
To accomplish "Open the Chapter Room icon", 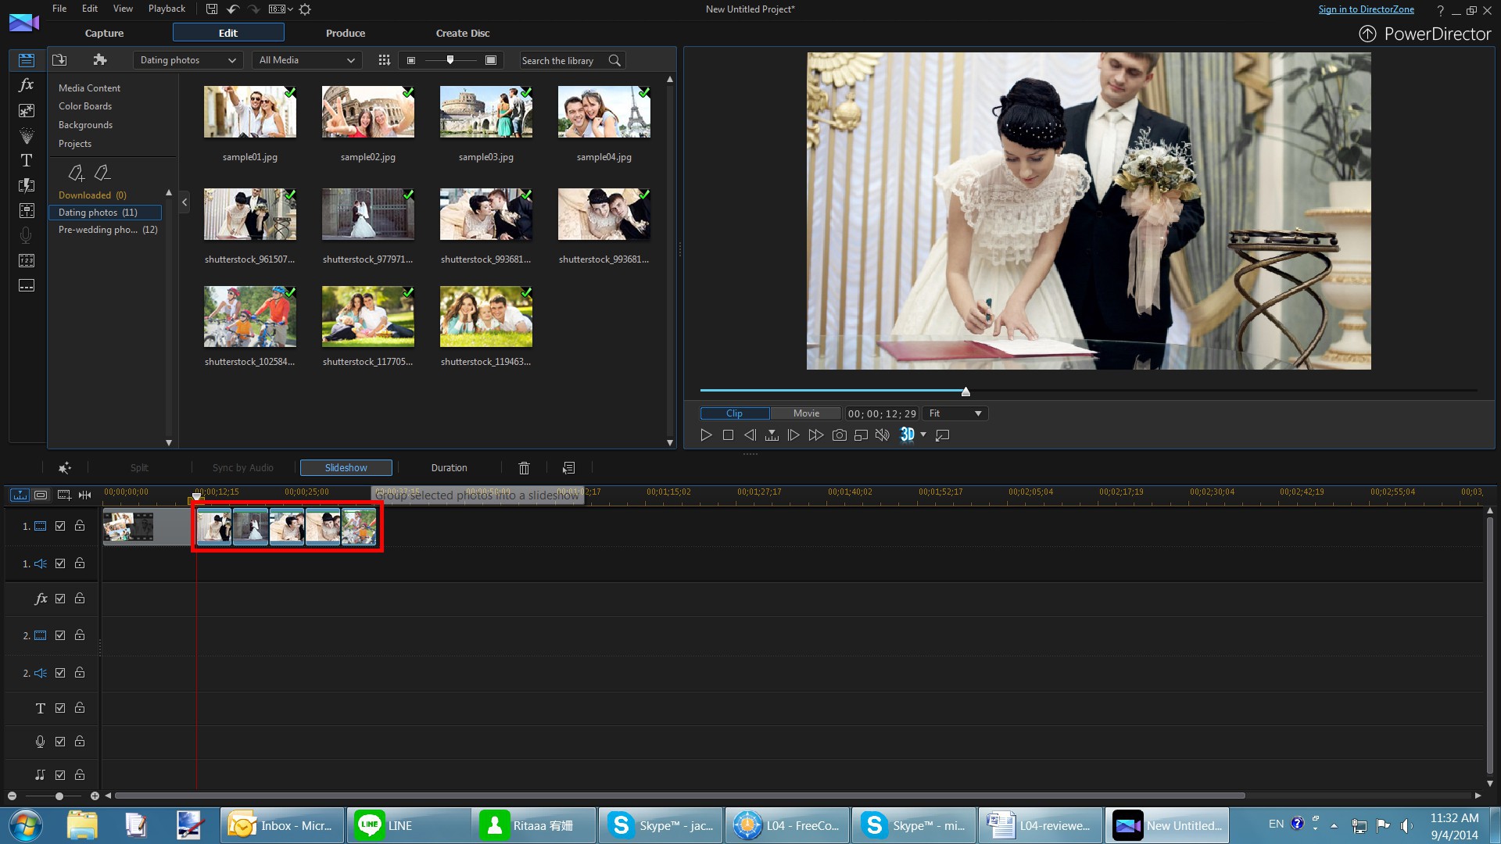I will (26, 260).
